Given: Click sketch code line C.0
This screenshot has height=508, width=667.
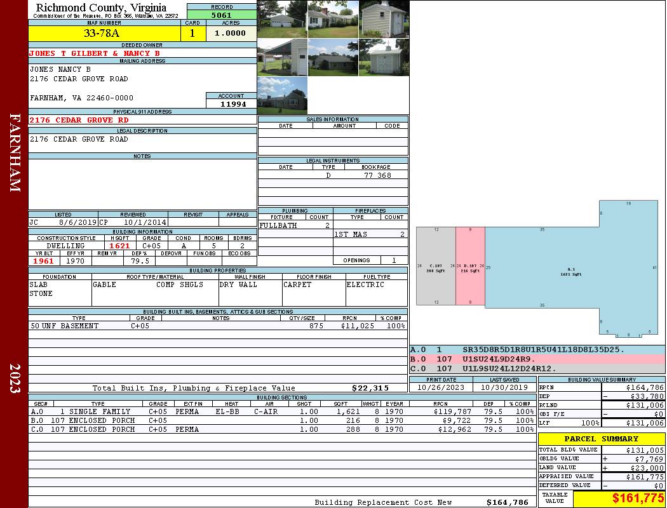Looking at the screenshot, I should coord(537,368).
